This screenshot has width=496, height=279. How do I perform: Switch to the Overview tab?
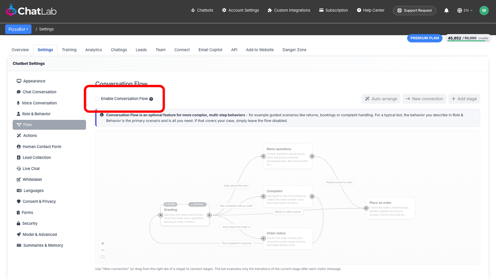[x=20, y=50]
